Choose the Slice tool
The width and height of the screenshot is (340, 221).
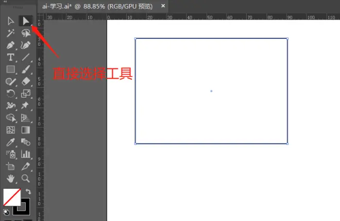(26, 167)
